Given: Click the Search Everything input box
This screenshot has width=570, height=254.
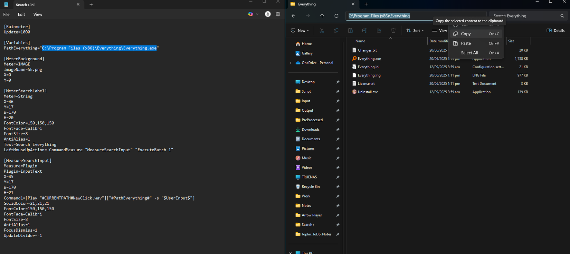Looking at the screenshot, I should click(525, 16).
